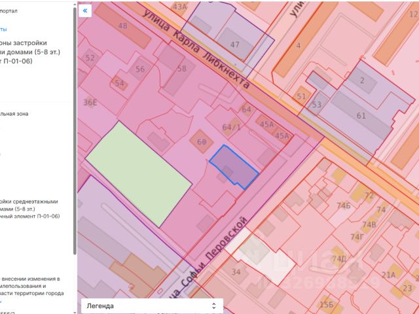Select the light green land parcel
The height and width of the screenshot is (314, 419).
click(138, 174)
